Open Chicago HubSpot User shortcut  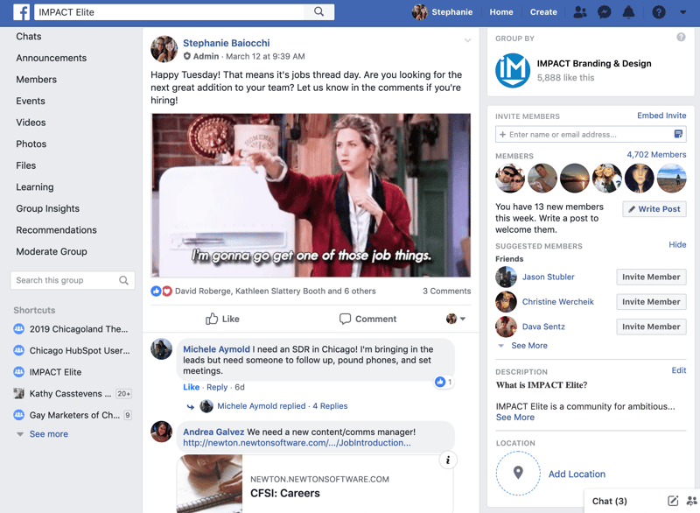[73, 350]
